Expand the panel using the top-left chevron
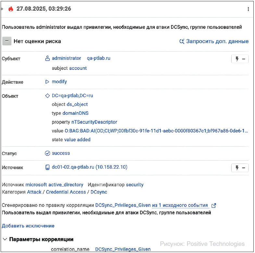 coord(2,9)
